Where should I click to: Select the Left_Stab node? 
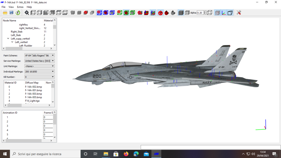(16, 35)
